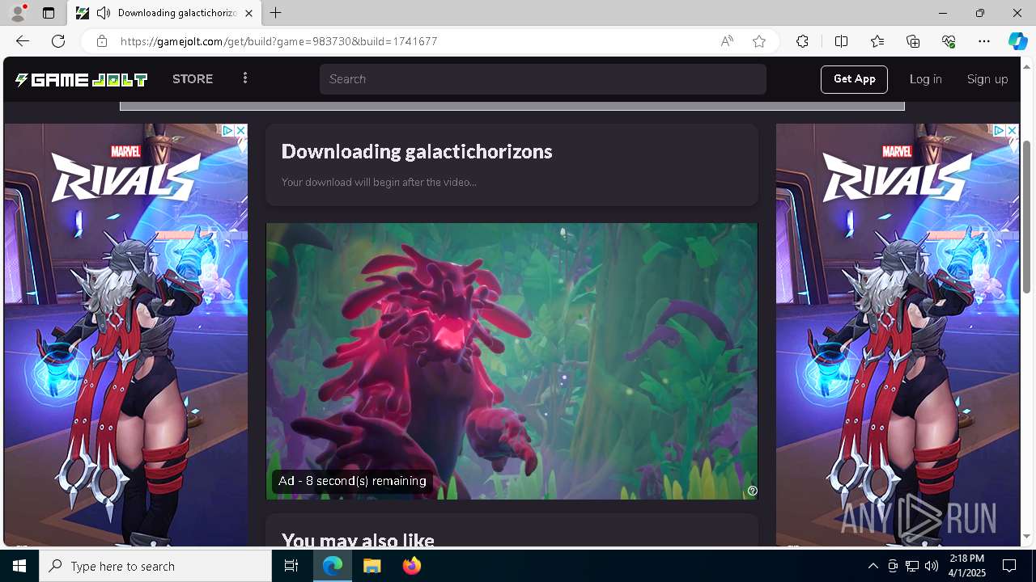Expand the three-dot navigation menu

[245, 78]
